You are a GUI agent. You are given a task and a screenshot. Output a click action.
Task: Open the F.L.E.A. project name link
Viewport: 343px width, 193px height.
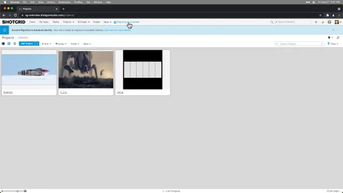click(x=63, y=92)
